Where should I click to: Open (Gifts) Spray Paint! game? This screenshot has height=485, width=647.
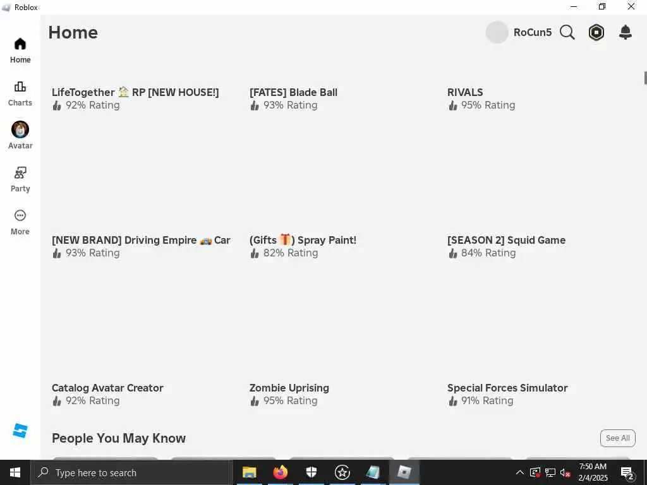(x=303, y=240)
